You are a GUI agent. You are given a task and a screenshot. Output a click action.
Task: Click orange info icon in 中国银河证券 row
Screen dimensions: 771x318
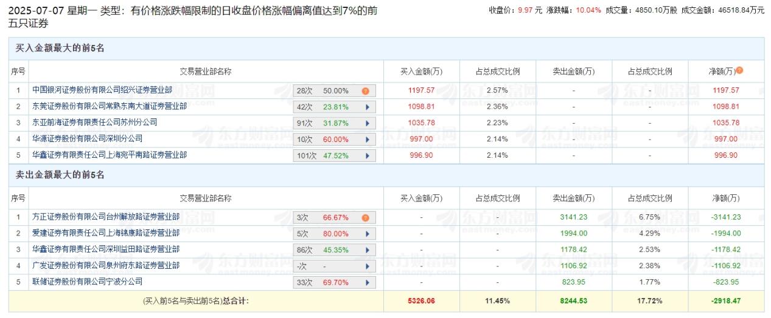click(366, 91)
